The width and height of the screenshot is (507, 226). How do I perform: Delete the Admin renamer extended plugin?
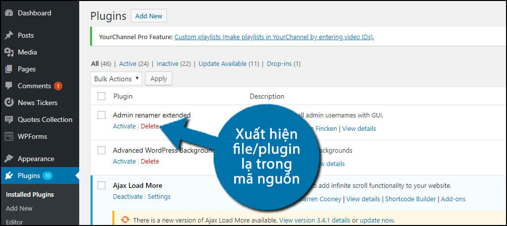pyautogui.click(x=150, y=126)
